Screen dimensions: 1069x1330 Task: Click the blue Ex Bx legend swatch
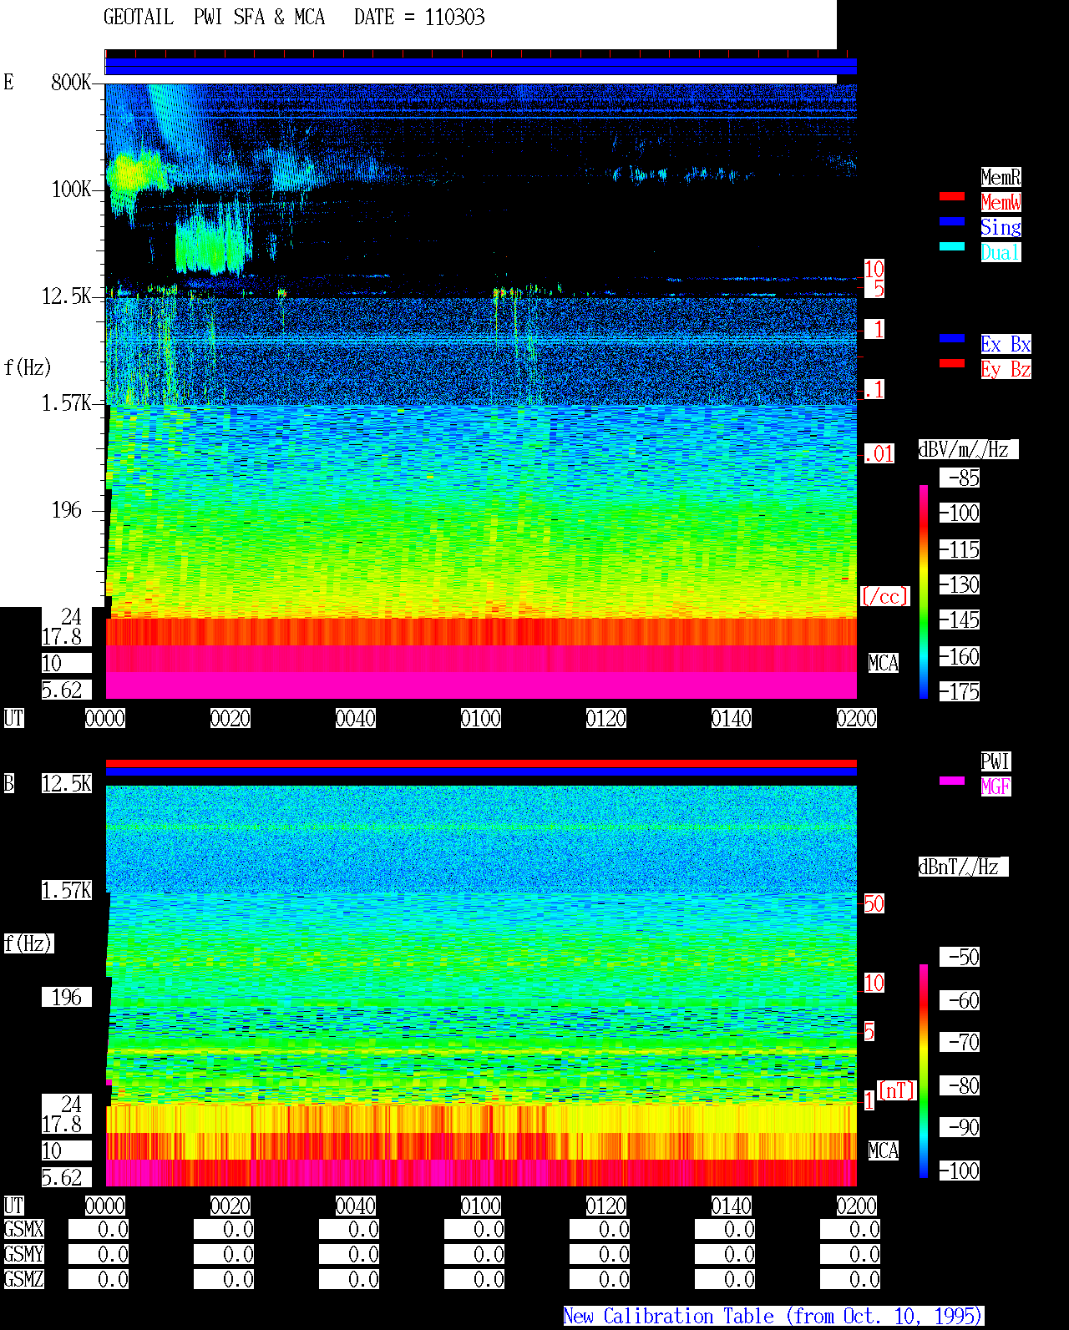coord(952,338)
